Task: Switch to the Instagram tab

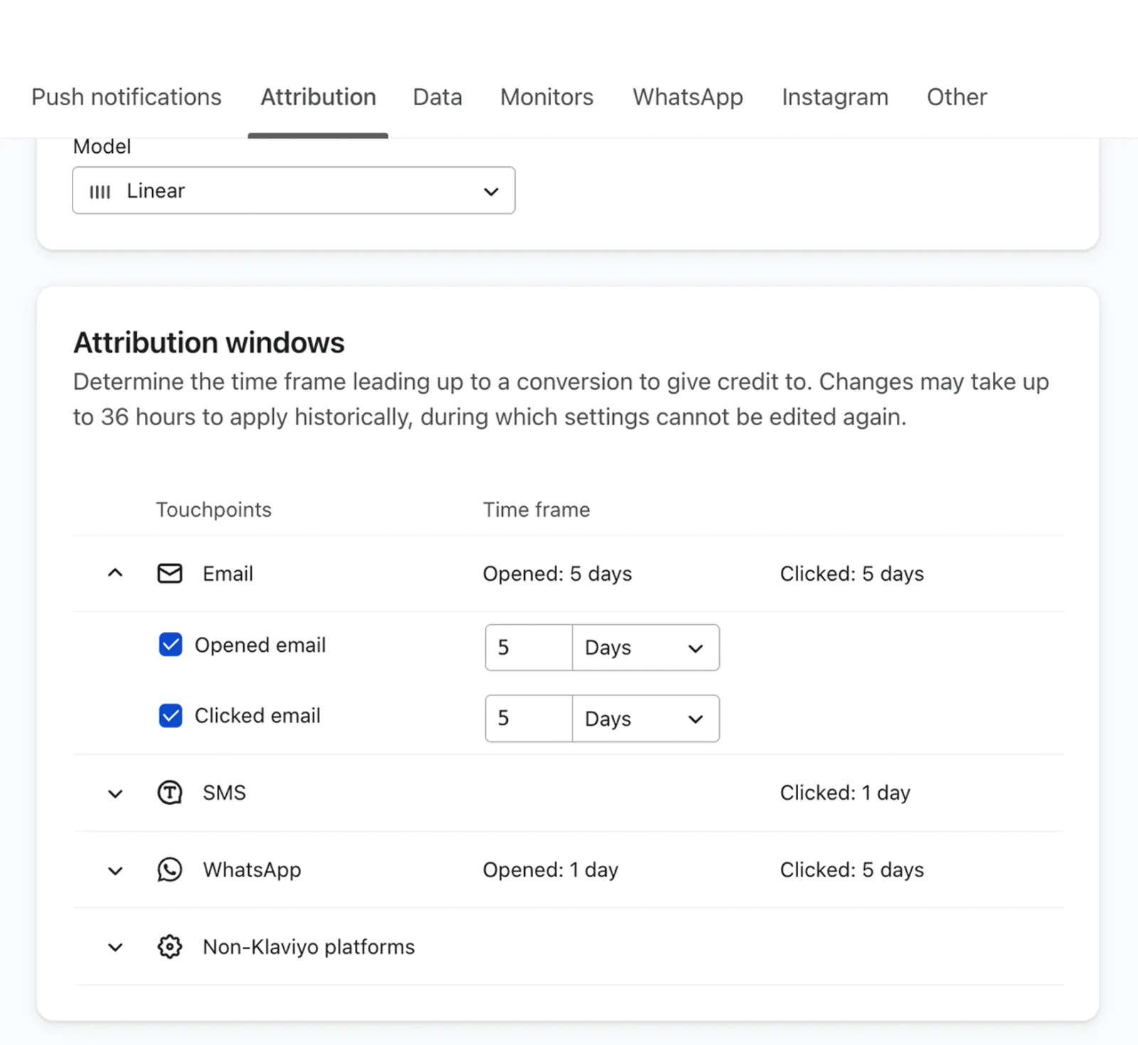Action: point(835,97)
